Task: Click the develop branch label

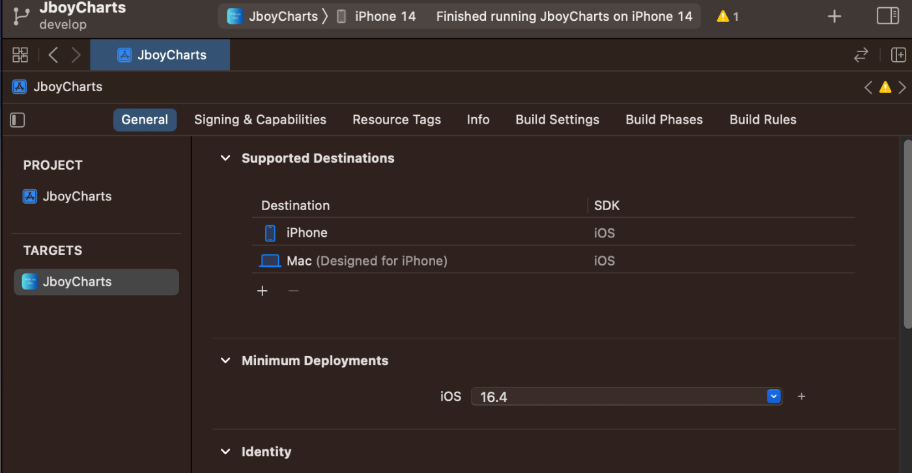Action: click(63, 25)
